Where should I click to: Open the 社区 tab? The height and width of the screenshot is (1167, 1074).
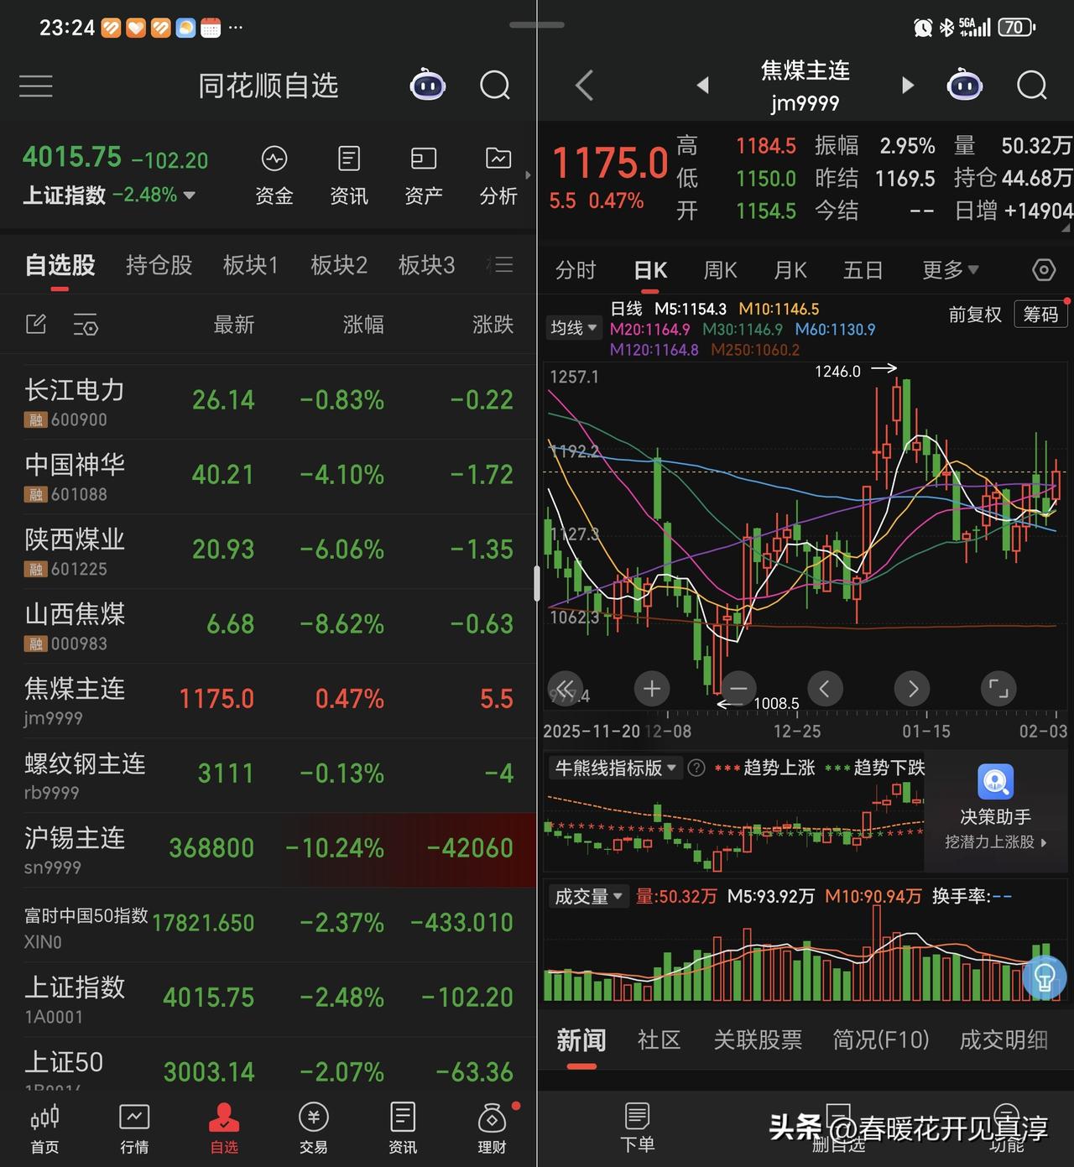coord(659,1040)
